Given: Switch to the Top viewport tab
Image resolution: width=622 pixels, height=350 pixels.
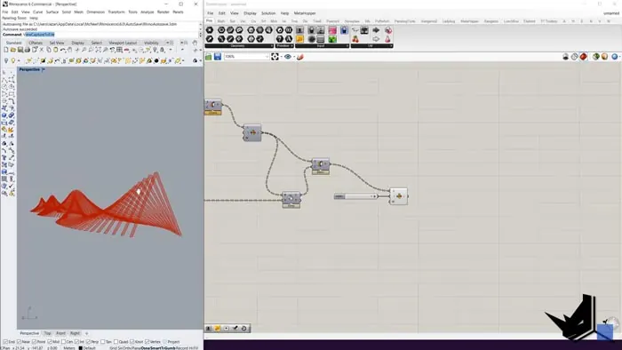Looking at the screenshot, I should tap(47, 333).
